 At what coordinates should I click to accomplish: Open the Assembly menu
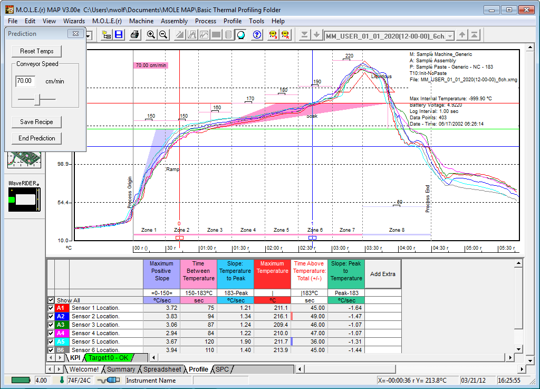(x=174, y=21)
